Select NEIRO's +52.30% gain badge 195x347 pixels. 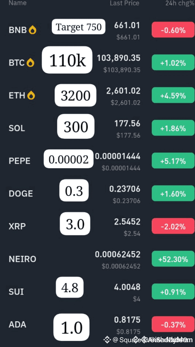click(x=173, y=259)
